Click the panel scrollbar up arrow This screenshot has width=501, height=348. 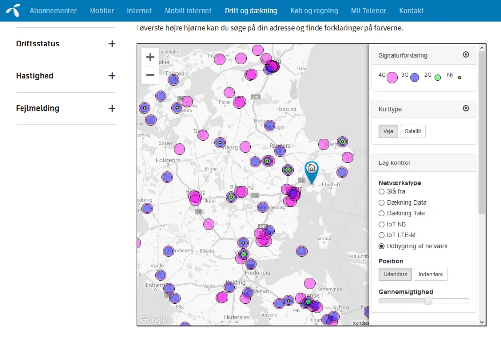click(482, 48)
